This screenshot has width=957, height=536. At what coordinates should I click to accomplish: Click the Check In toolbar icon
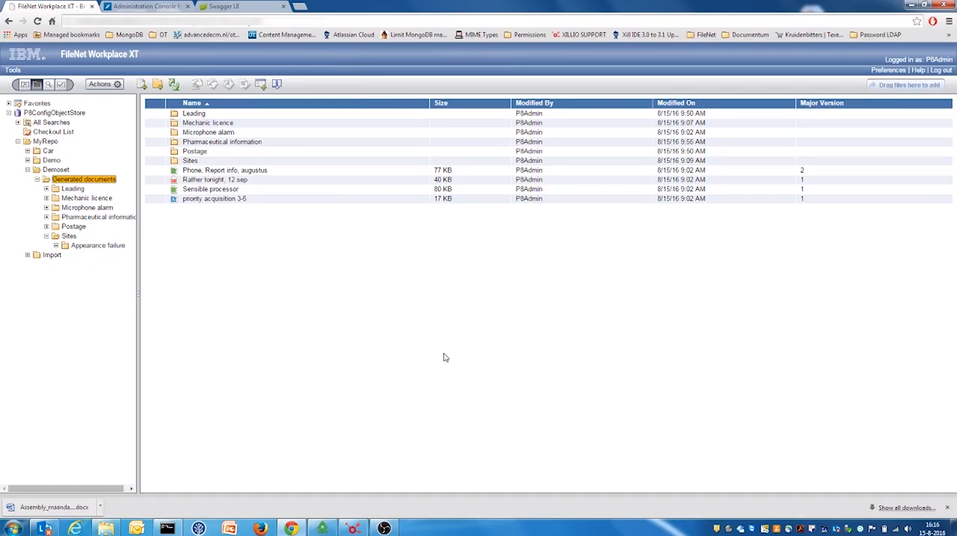(x=212, y=84)
